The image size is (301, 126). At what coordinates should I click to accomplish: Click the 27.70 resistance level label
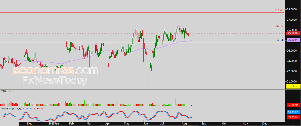pyautogui.click(x=279, y=10)
